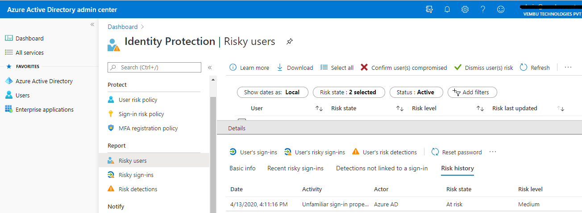
Task: Open Risky users in Report menu
Action: click(154, 161)
